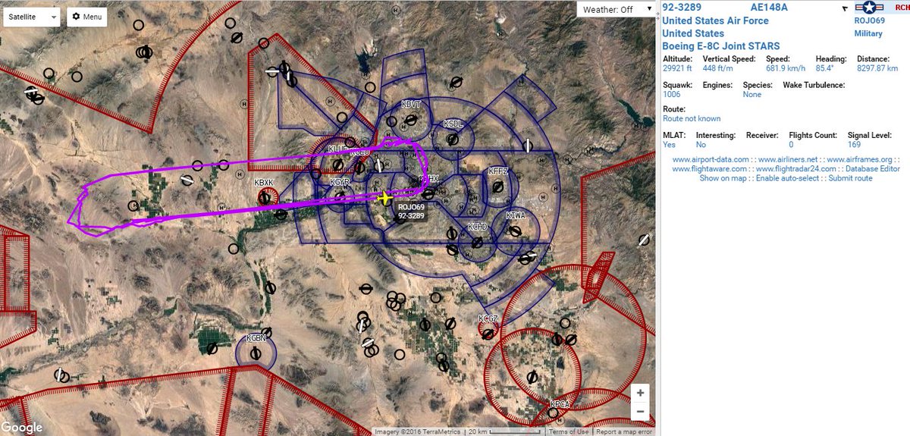Screen dimensions: 910x436
Task: Open the www.airframes.org link
Action: coord(859,159)
